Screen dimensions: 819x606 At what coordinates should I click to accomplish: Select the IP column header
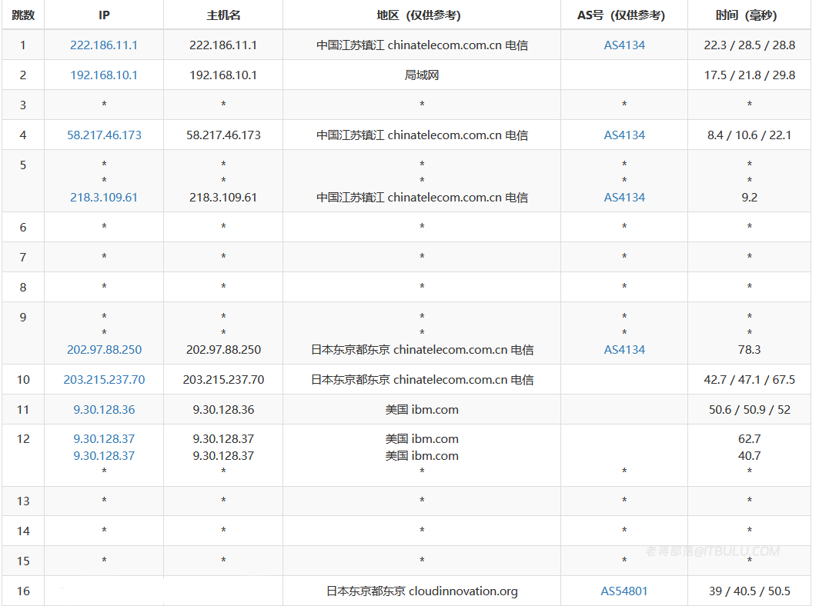(104, 15)
